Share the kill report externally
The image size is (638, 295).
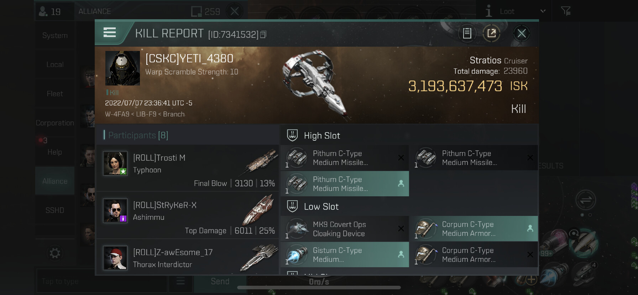point(491,33)
